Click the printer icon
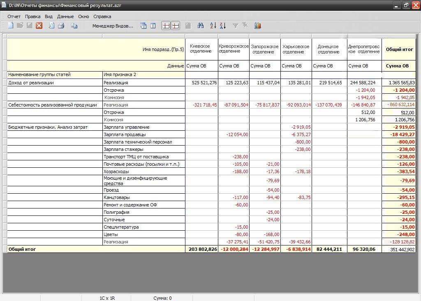 (x=61, y=25)
